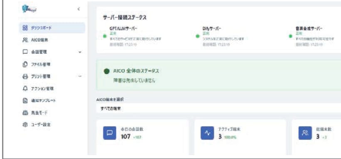This screenshot has height=159, width=341.
Task: Open the 会話管理 menu item
Action: (52, 52)
